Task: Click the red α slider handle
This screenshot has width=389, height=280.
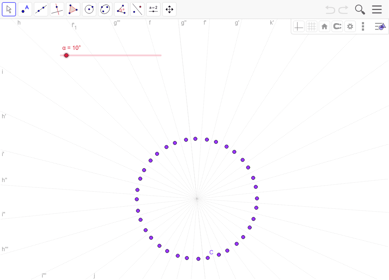Action: (66, 55)
